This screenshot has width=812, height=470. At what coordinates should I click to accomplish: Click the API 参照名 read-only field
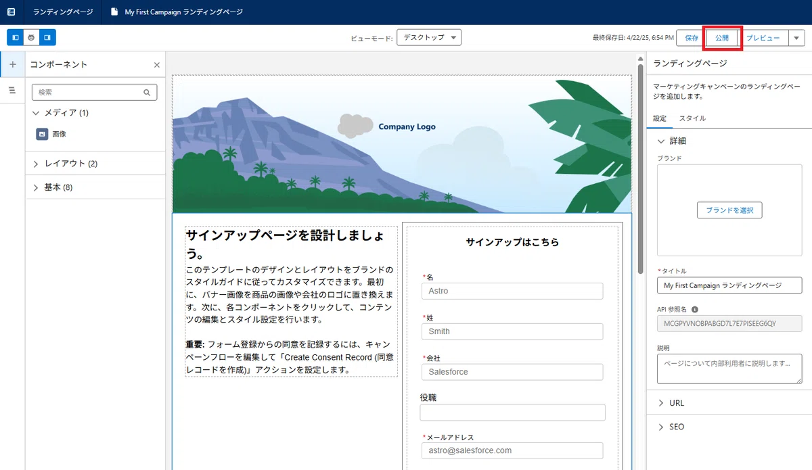(x=729, y=323)
